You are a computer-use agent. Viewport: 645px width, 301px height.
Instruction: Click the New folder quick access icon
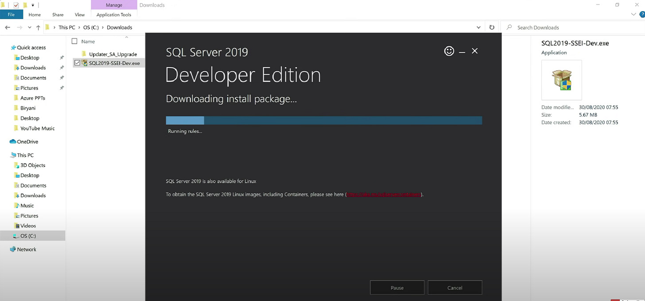[x=25, y=5]
